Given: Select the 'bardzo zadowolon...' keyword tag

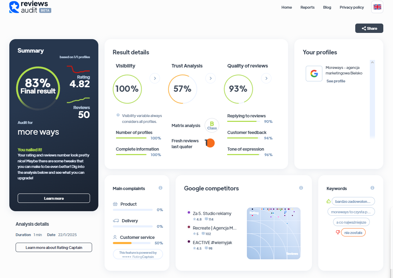Looking at the screenshot, I should pyautogui.click(x=353, y=201).
